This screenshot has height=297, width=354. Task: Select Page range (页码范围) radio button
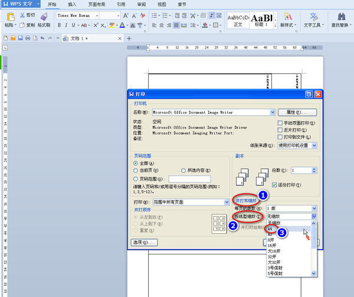136,179
